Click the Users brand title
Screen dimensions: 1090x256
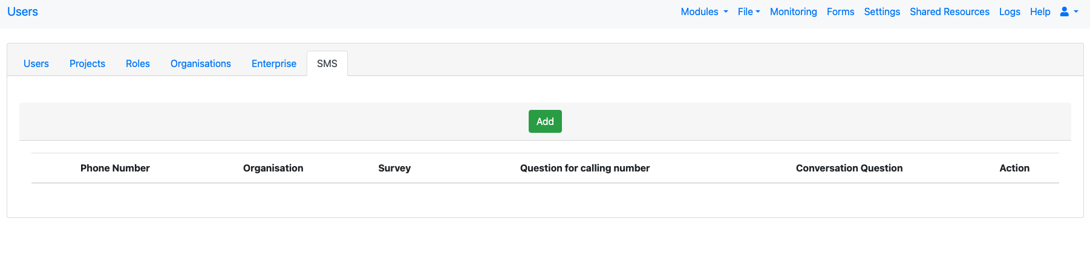point(22,11)
